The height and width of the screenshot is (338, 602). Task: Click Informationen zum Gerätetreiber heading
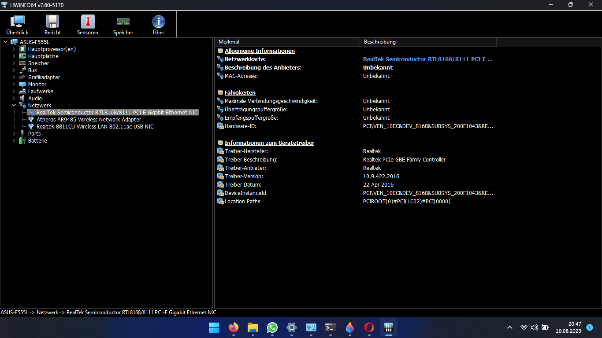coord(269,143)
